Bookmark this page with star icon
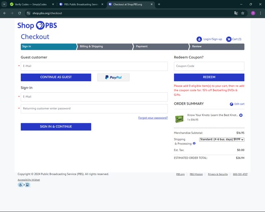265x212 pixels. point(243,13)
